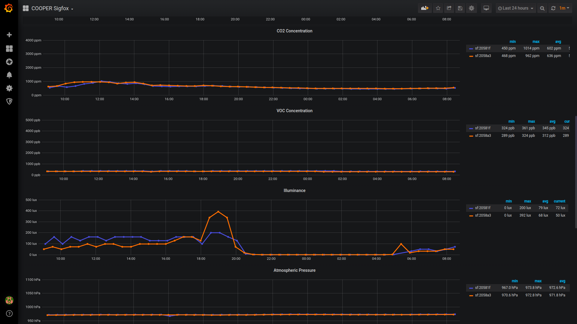Image resolution: width=577 pixels, height=324 pixels.
Task: Click the Add panel icon
Action: (x=425, y=8)
